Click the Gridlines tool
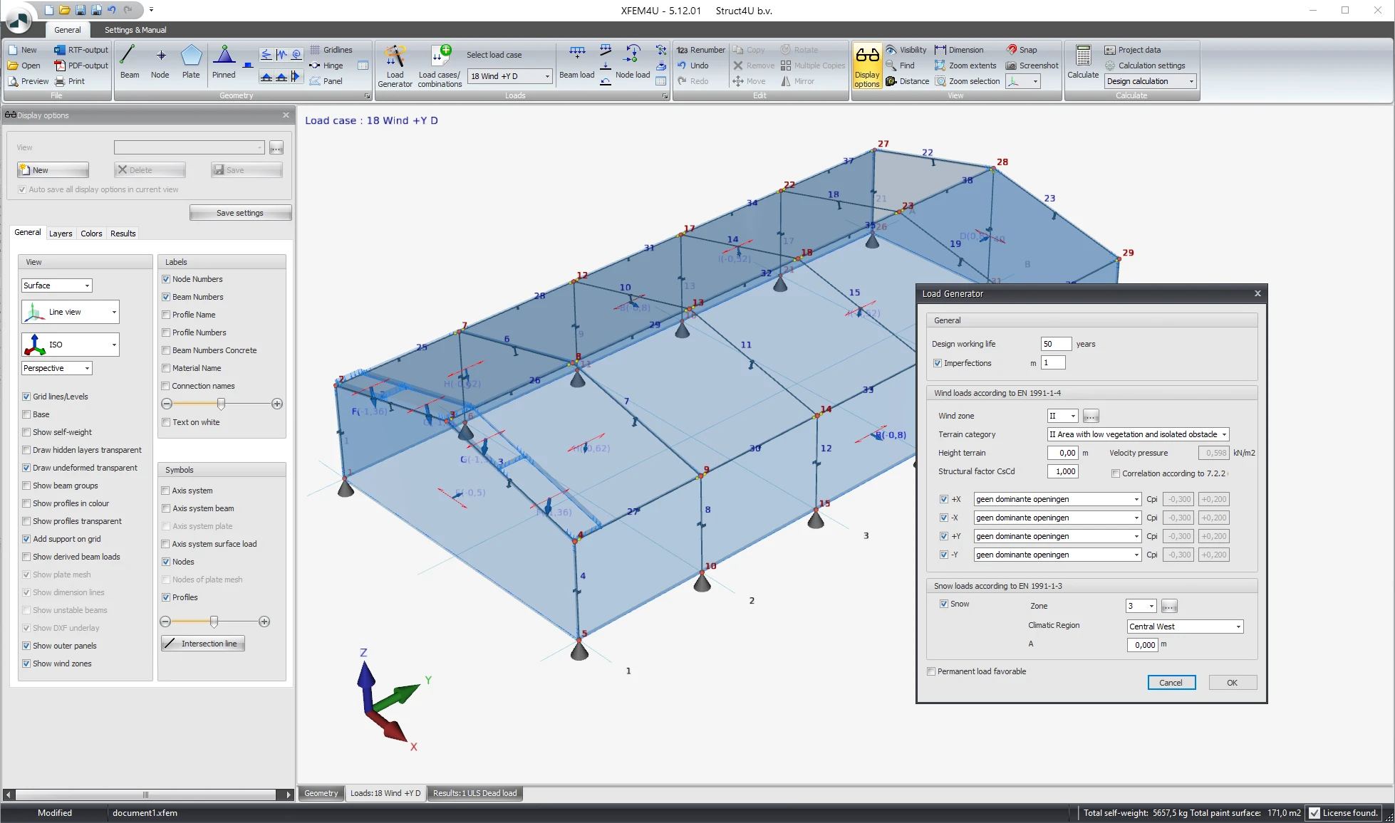1395x823 pixels. click(x=331, y=50)
